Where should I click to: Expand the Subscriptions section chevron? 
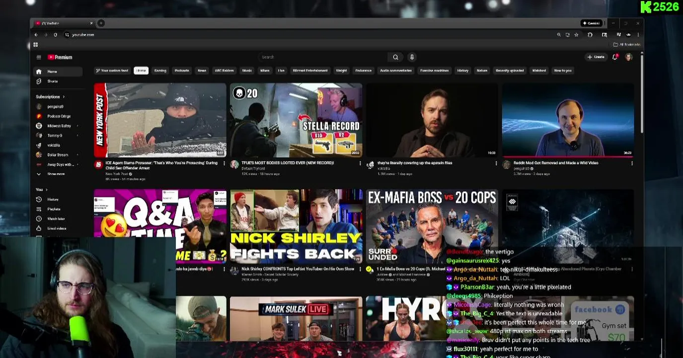(x=64, y=97)
